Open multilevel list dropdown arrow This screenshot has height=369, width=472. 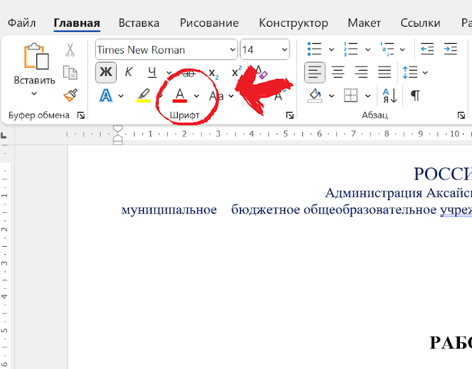(402, 50)
